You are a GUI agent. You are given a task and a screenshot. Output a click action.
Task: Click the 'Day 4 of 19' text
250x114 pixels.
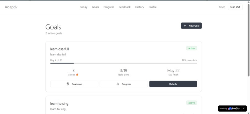56,60
